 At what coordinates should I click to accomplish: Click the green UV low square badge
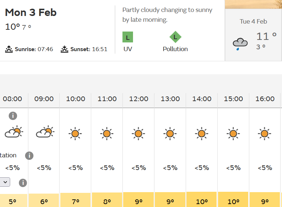[x=128, y=37]
